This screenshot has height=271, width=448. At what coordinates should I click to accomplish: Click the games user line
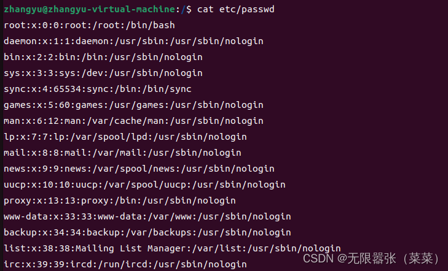pyautogui.click(x=133, y=105)
